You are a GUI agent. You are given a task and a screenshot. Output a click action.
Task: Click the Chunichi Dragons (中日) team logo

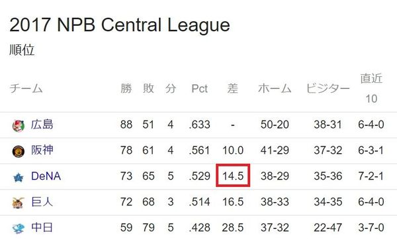[x=19, y=229]
